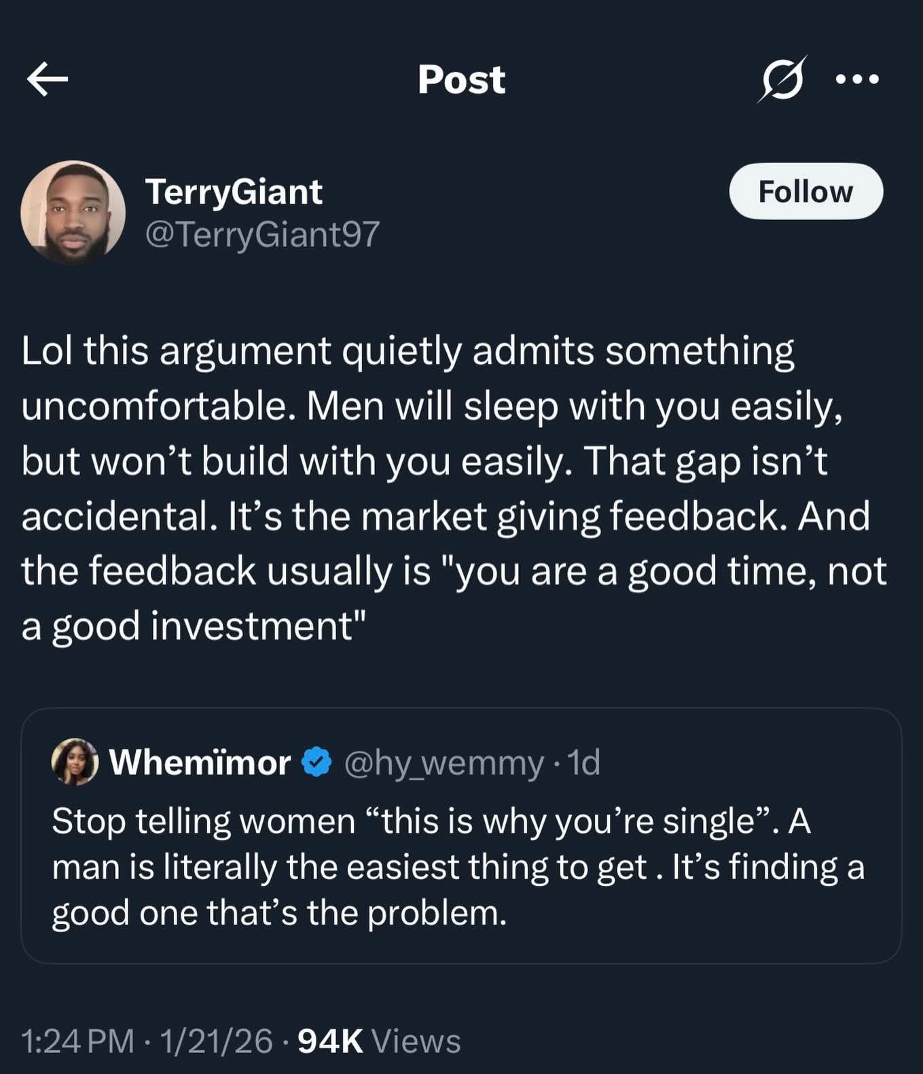
Task: Click the quoted post's 1d timestamp
Action: tap(584, 763)
